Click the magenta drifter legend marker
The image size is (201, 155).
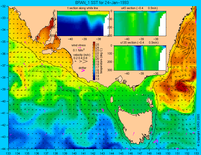(83, 70)
